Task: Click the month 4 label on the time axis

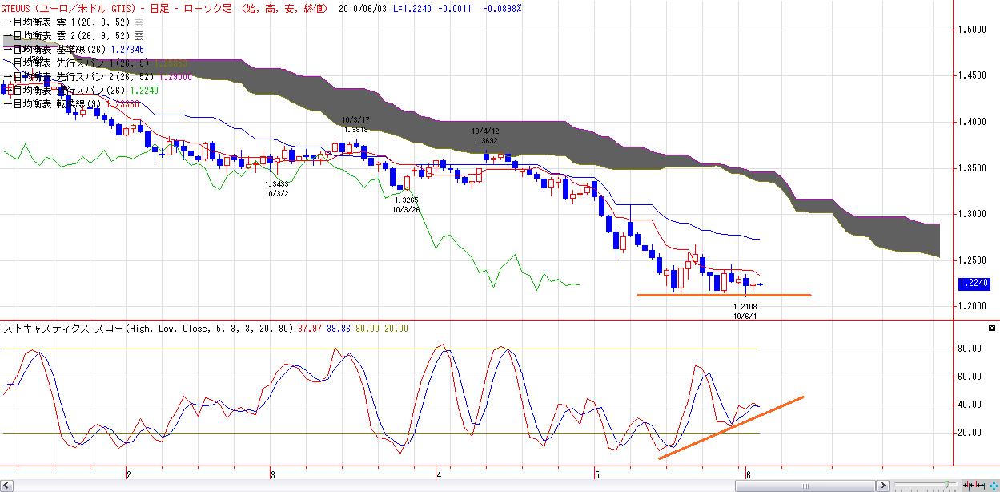Action: tap(439, 474)
